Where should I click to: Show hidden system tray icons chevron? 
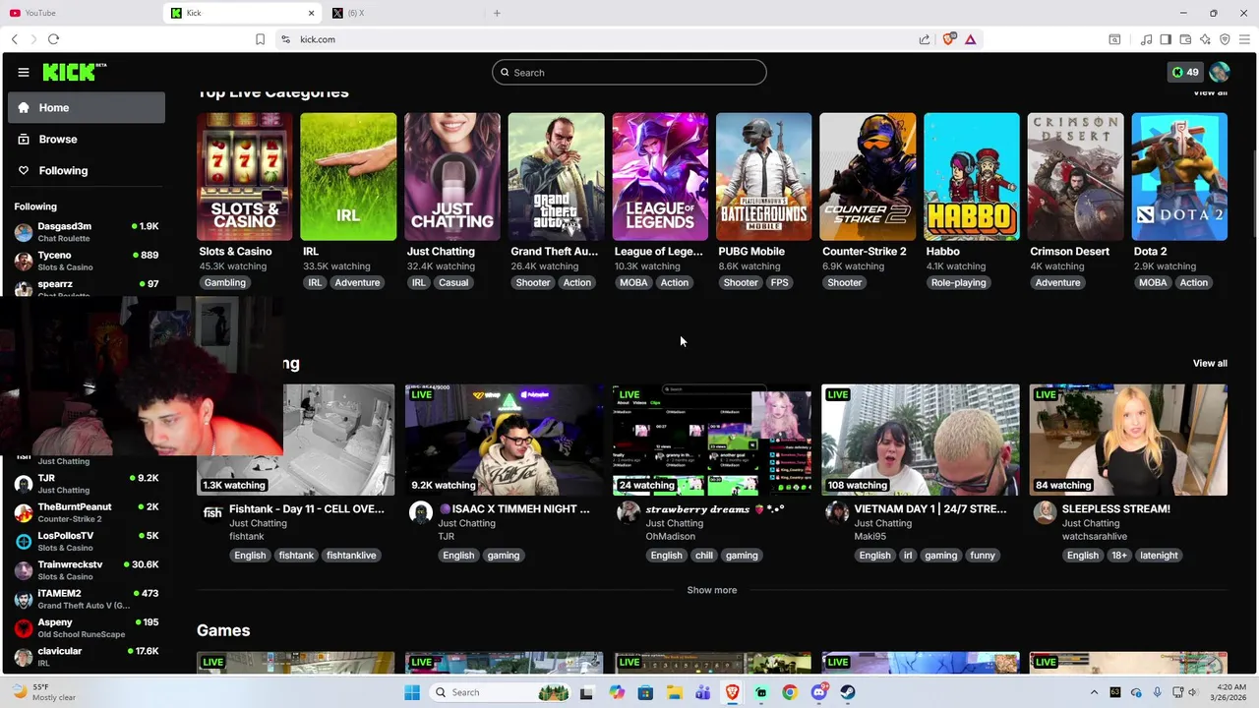[1094, 692]
